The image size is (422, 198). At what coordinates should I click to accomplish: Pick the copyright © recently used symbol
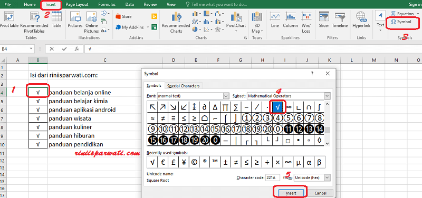tap(194, 162)
